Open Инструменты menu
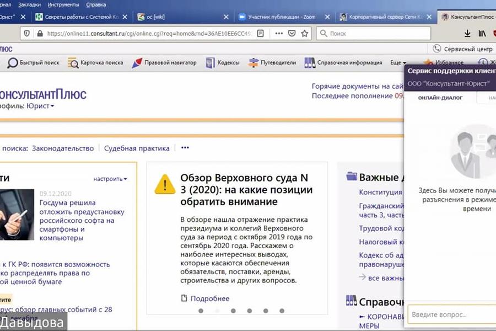496x331 pixels. click(63, 5)
